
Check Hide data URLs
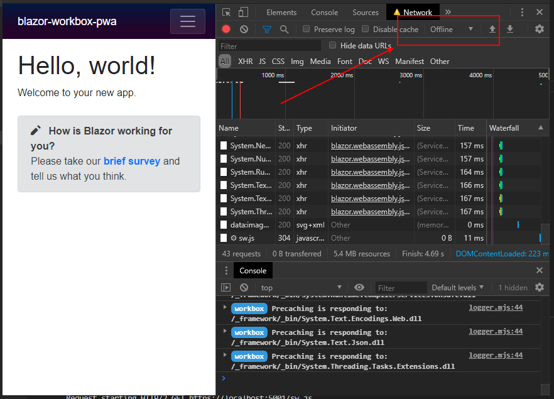click(x=332, y=45)
